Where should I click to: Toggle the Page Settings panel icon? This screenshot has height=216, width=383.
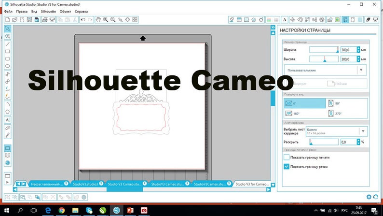click(345, 20)
